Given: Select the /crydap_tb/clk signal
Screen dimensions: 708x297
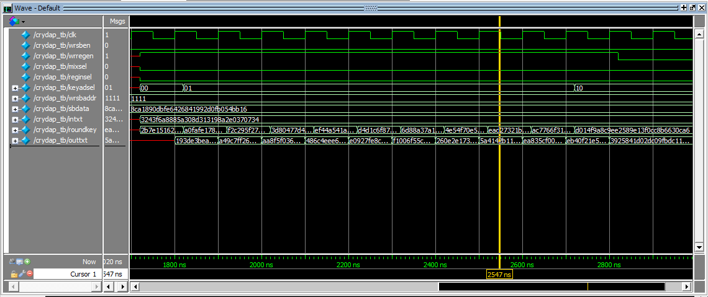Looking at the screenshot, I should 55,35.
